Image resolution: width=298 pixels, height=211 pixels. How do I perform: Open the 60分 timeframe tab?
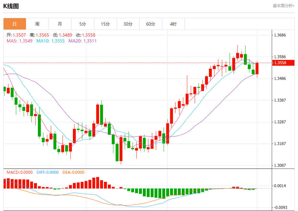[151, 24]
